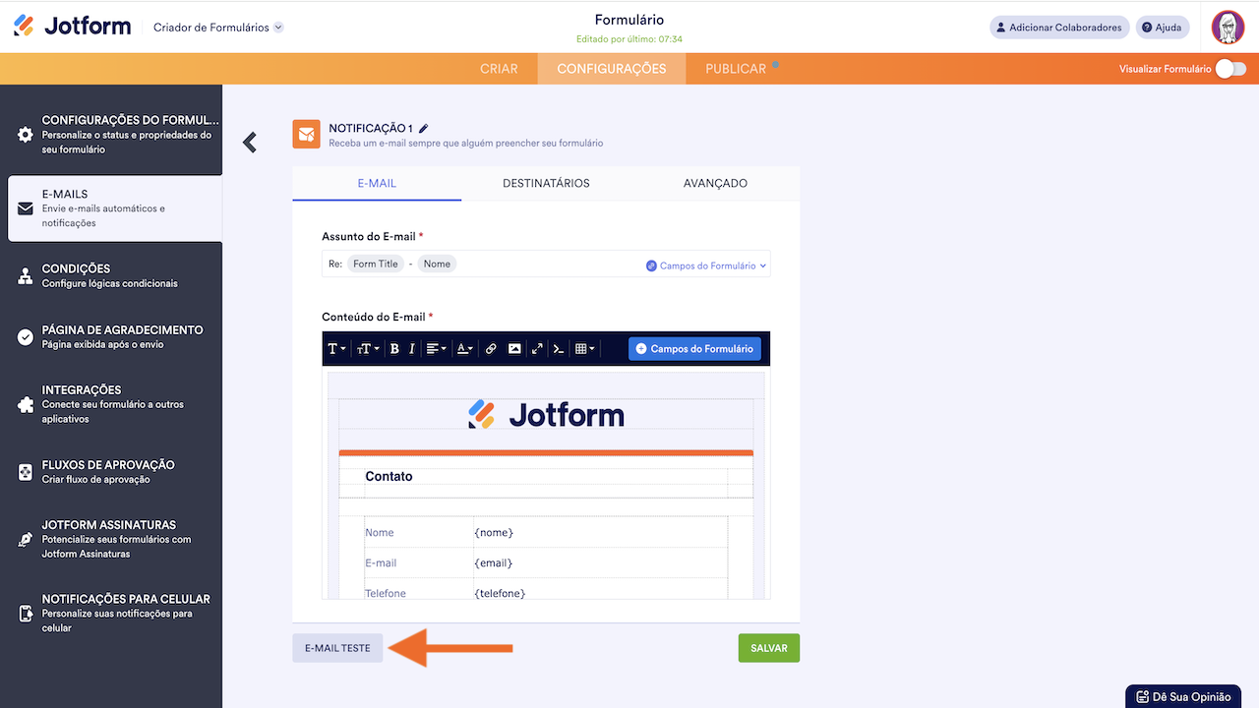Click the Notificações para Celular phone icon

pyautogui.click(x=26, y=614)
